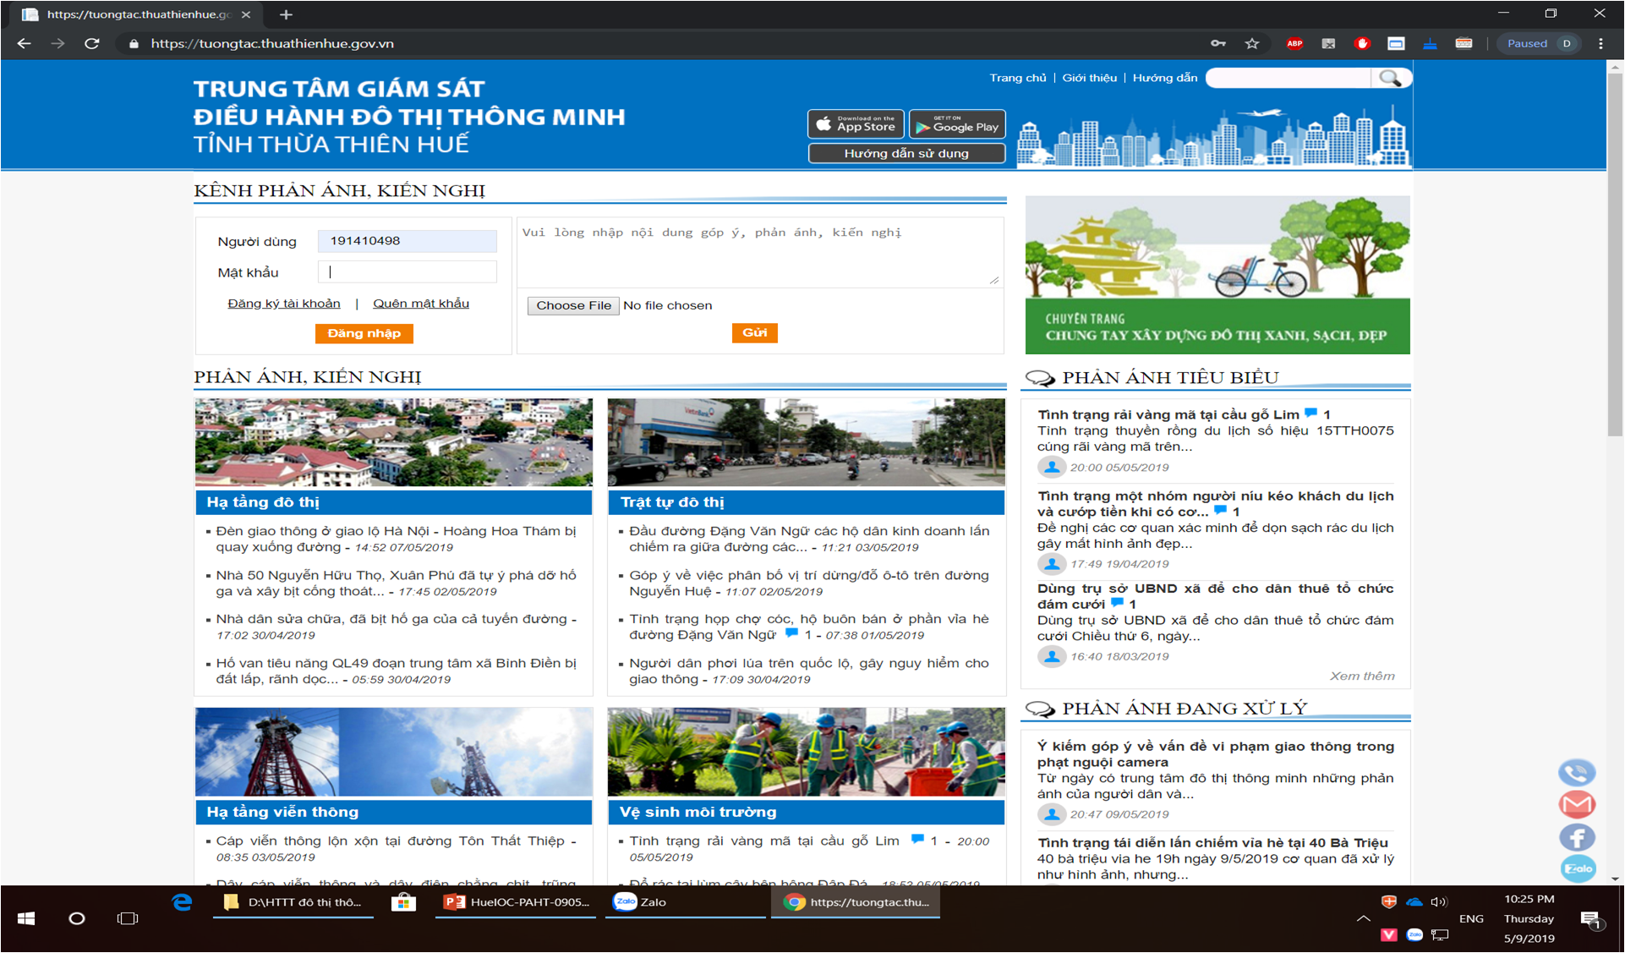This screenshot has width=1625, height=953.
Task: Click the search magnifier icon
Action: click(1390, 78)
